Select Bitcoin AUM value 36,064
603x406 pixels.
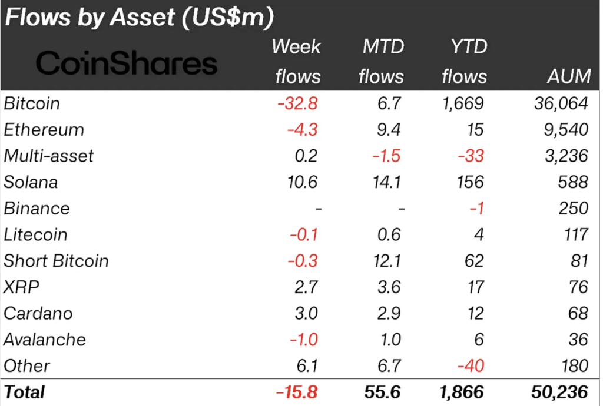tap(561, 103)
